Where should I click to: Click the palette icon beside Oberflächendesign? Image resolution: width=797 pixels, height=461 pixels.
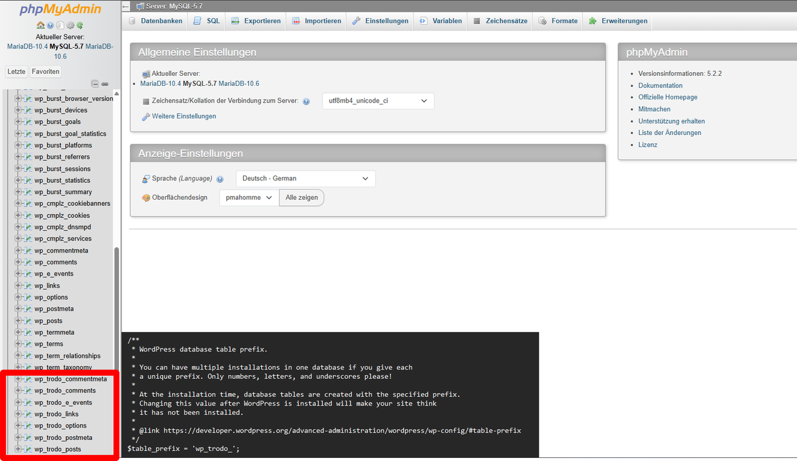[x=146, y=198]
